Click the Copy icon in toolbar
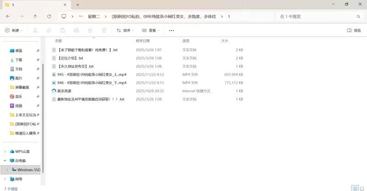367x191 pixels. coord(49,31)
